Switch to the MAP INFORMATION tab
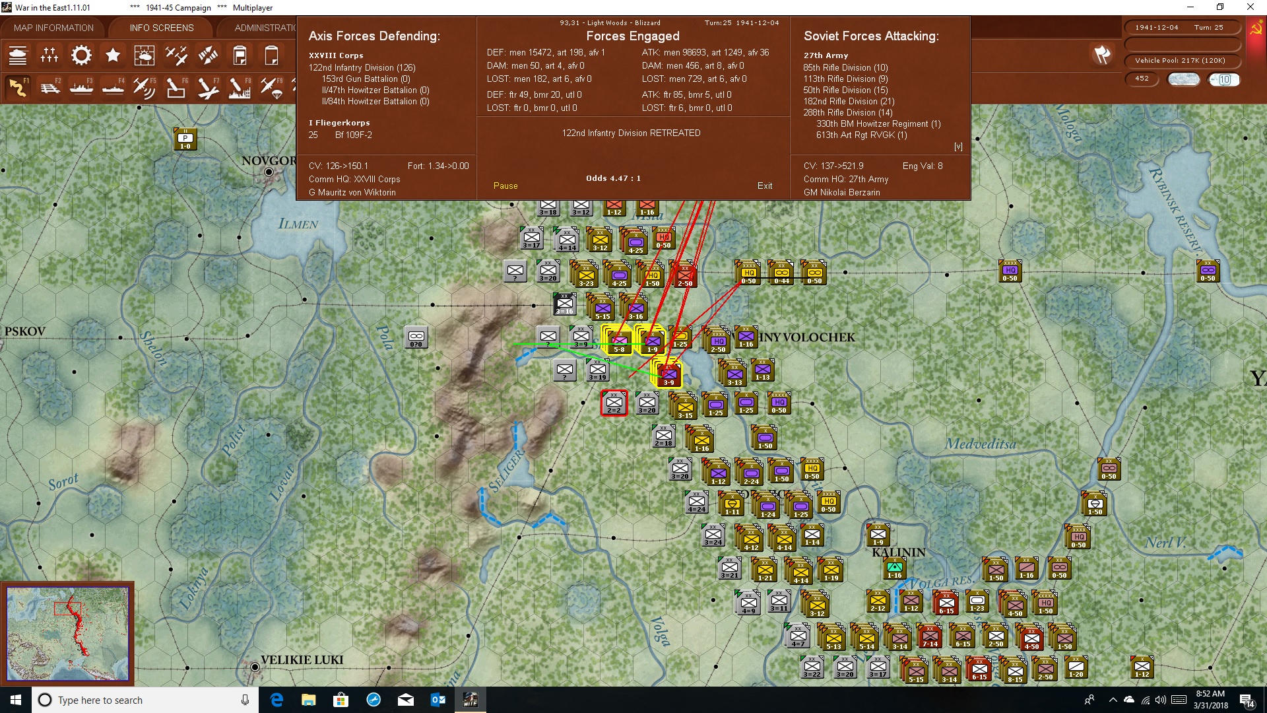Image resolution: width=1267 pixels, height=713 pixels. pyautogui.click(x=53, y=28)
